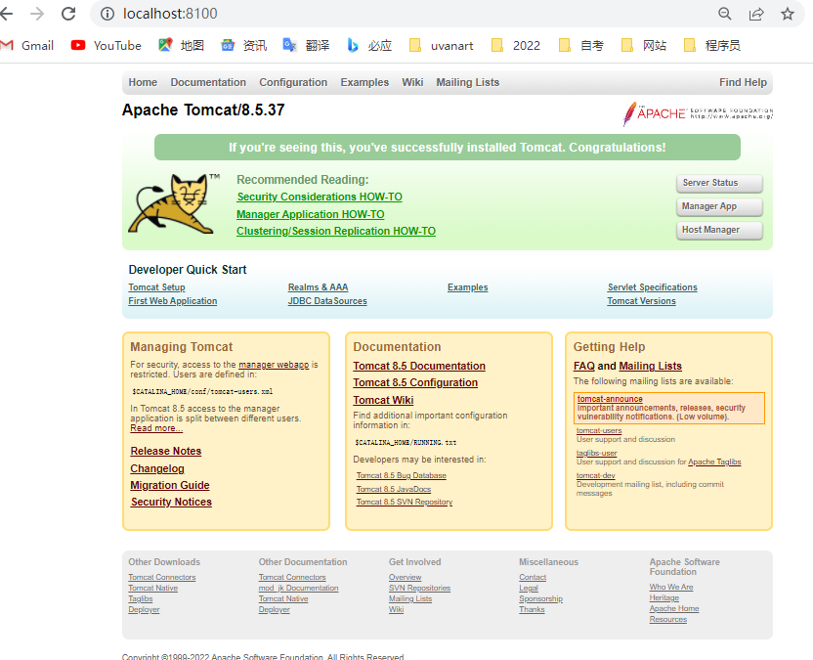Bookmark this page with the star icon
This screenshot has width=813, height=660.
[x=788, y=14]
